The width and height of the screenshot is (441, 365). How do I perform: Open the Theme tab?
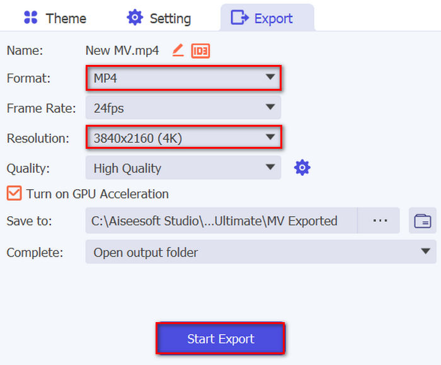tap(55, 18)
